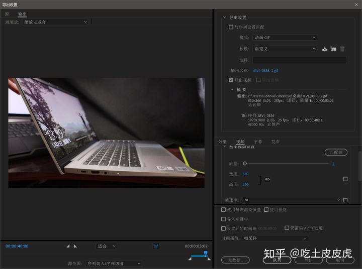Click the 注释 input field

click(300, 60)
